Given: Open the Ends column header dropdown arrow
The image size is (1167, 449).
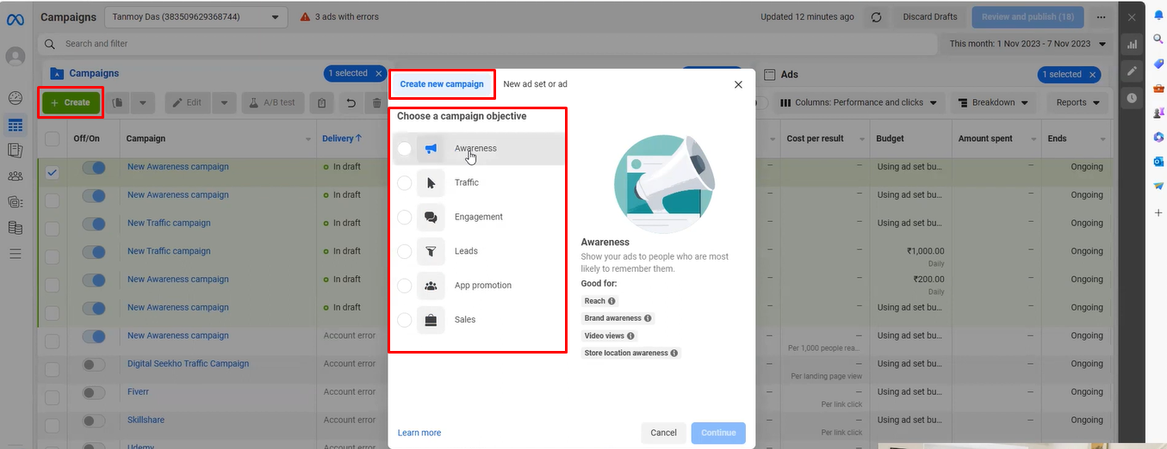Looking at the screenshot, I should point(1104,138).
